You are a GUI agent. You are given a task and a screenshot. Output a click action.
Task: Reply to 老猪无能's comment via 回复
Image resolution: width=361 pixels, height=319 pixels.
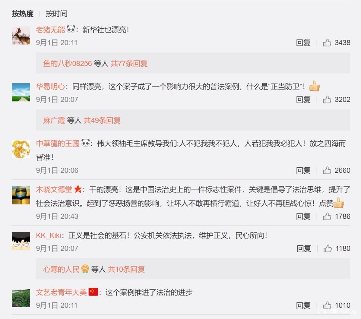[x=303, y=43]
